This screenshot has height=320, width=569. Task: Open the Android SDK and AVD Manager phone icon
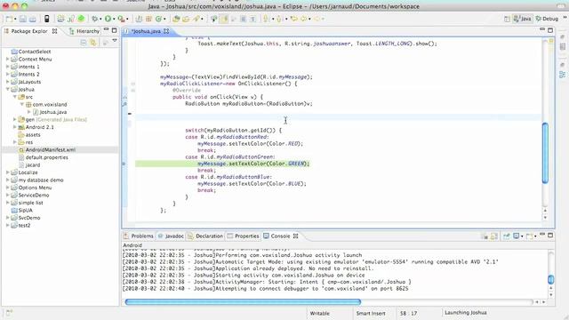pyautogui.click(x=46, y=19)
